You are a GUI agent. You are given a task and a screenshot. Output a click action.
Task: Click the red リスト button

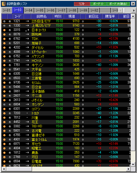coord(82,4)
